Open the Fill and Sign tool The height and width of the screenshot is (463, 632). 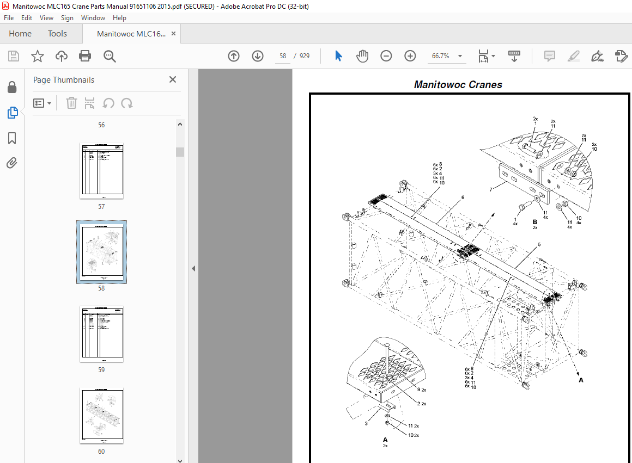click(597, 56)
